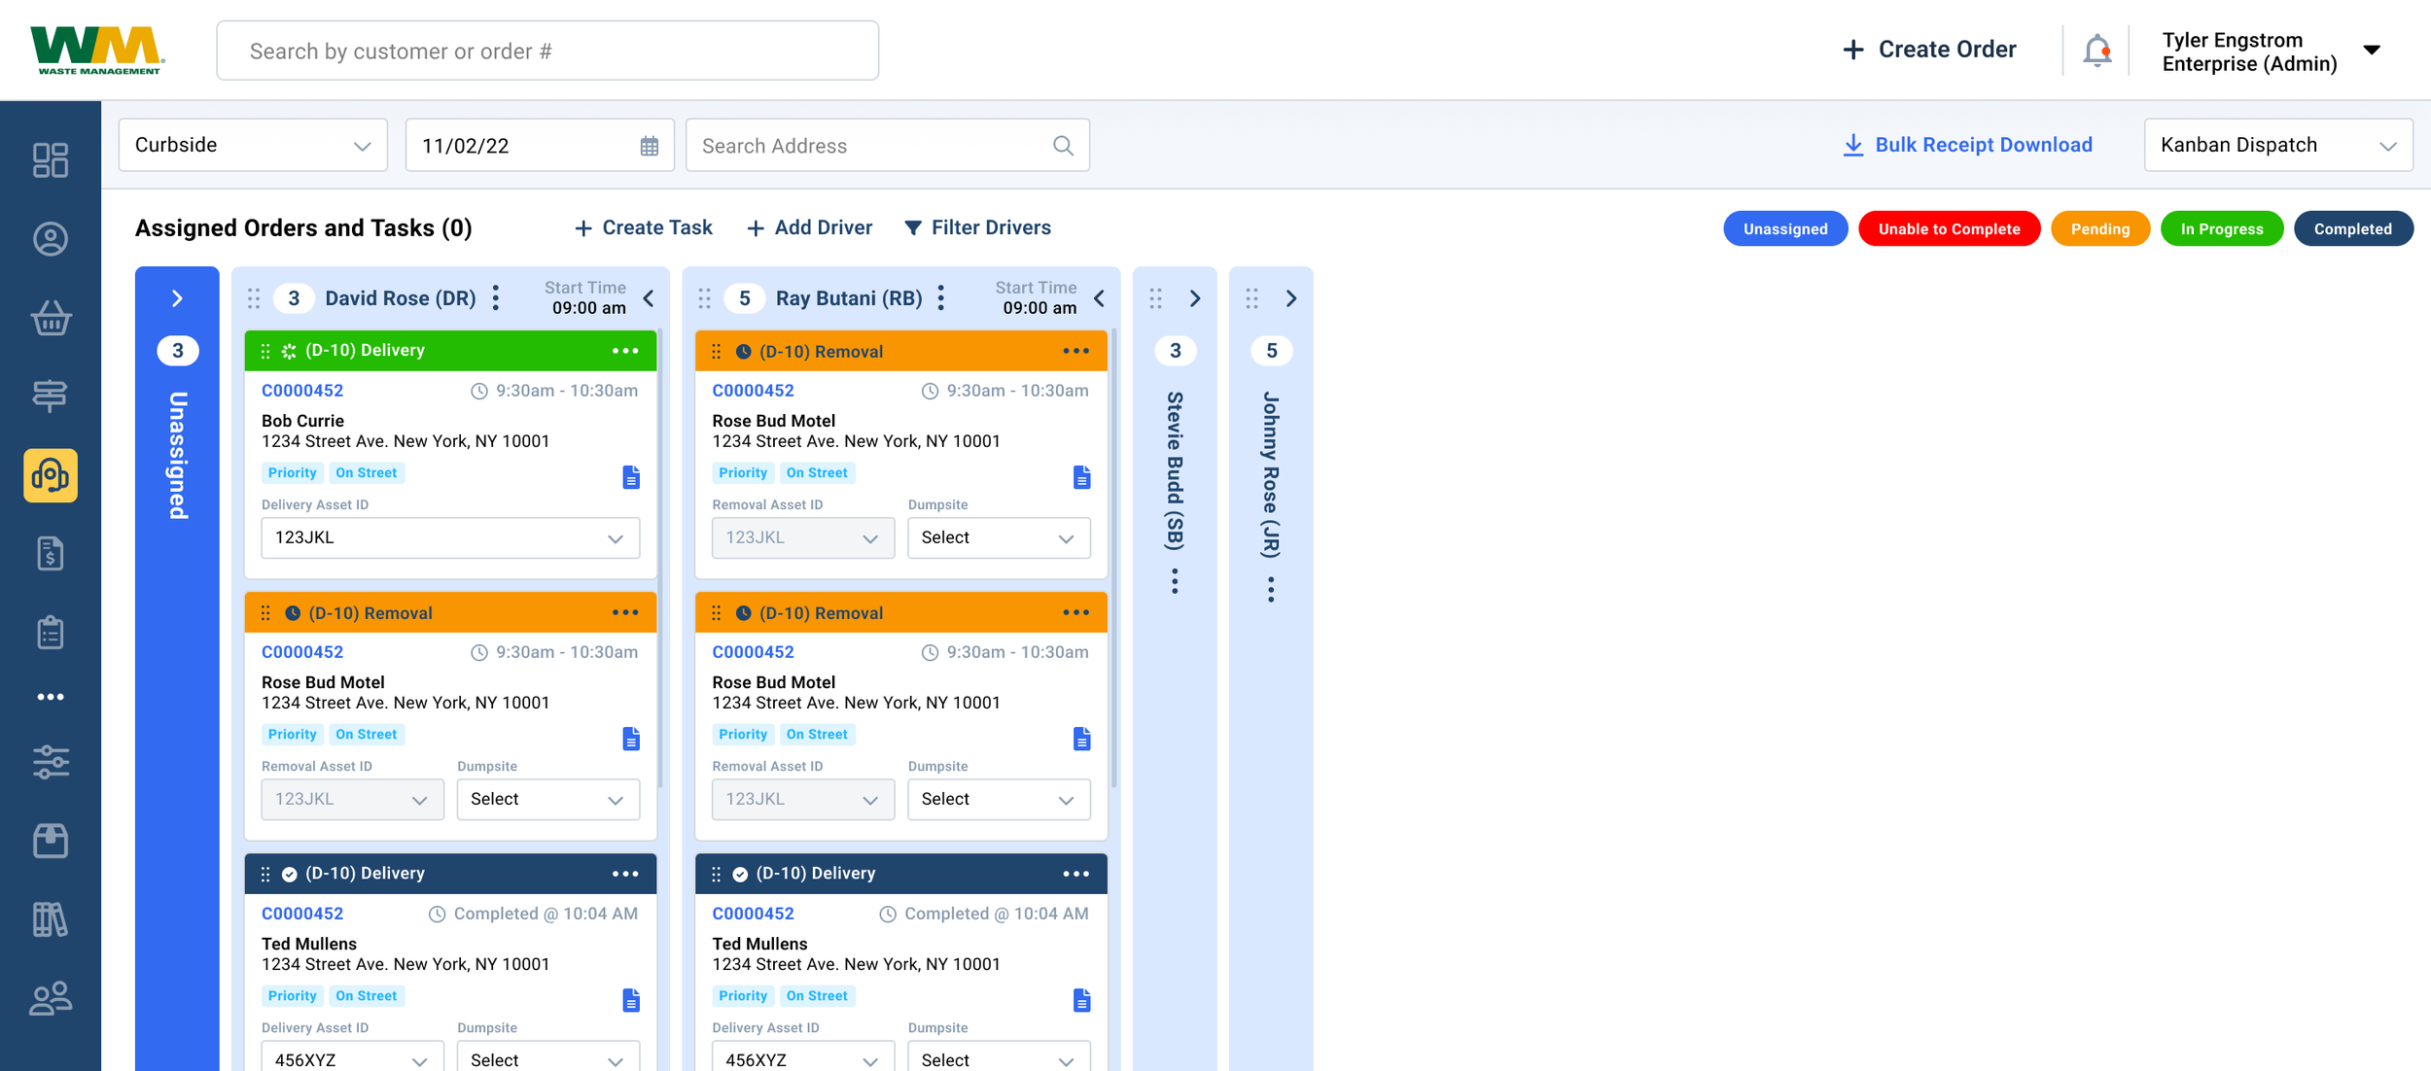Open Bob Currie delivery card options menu
This screenshot has width=2431, height=1071.
tap(625, 351)
